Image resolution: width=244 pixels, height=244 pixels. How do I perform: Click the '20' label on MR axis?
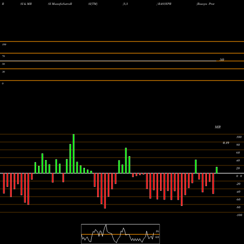[238, 168]
